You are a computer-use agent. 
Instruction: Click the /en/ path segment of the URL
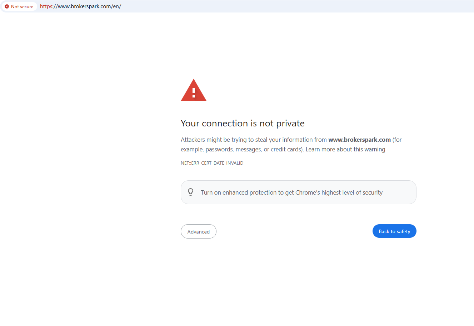tap(116, 6)
